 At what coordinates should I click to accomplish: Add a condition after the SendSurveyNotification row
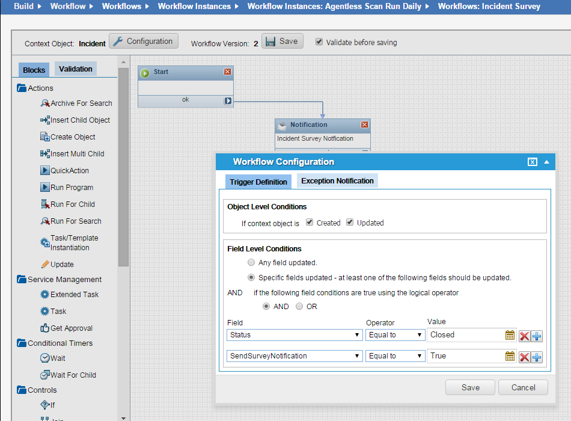pyautogui.click(x=537, y=357)
